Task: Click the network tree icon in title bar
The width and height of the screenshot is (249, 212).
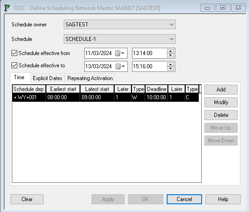Action: 7,8
